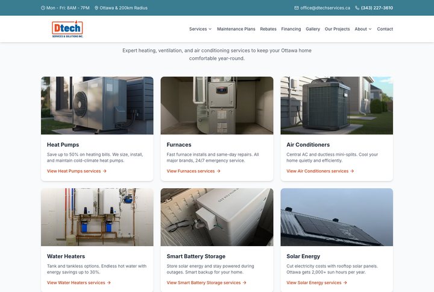Click the 'Tank and tankless options' description
The width and height of the screenshot is (434, 292).
(96, 269)
